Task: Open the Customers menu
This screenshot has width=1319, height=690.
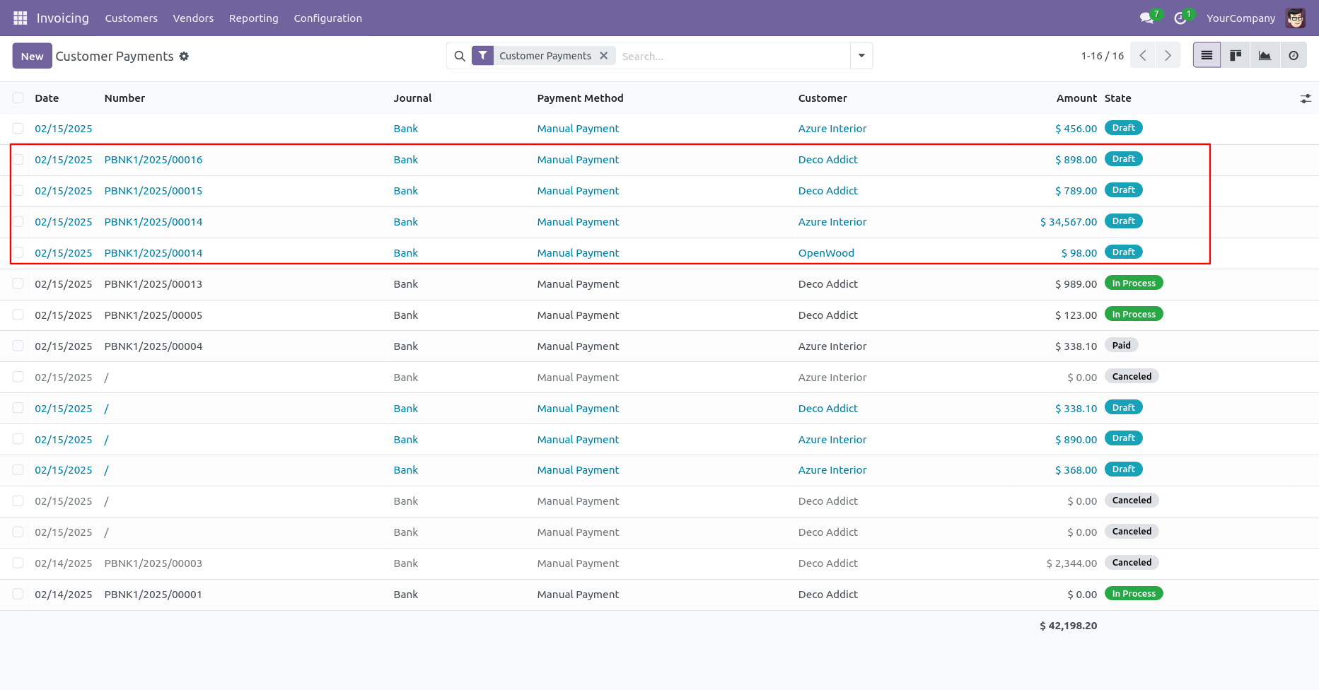Action: pyautogui.click(x=132, y=18)
